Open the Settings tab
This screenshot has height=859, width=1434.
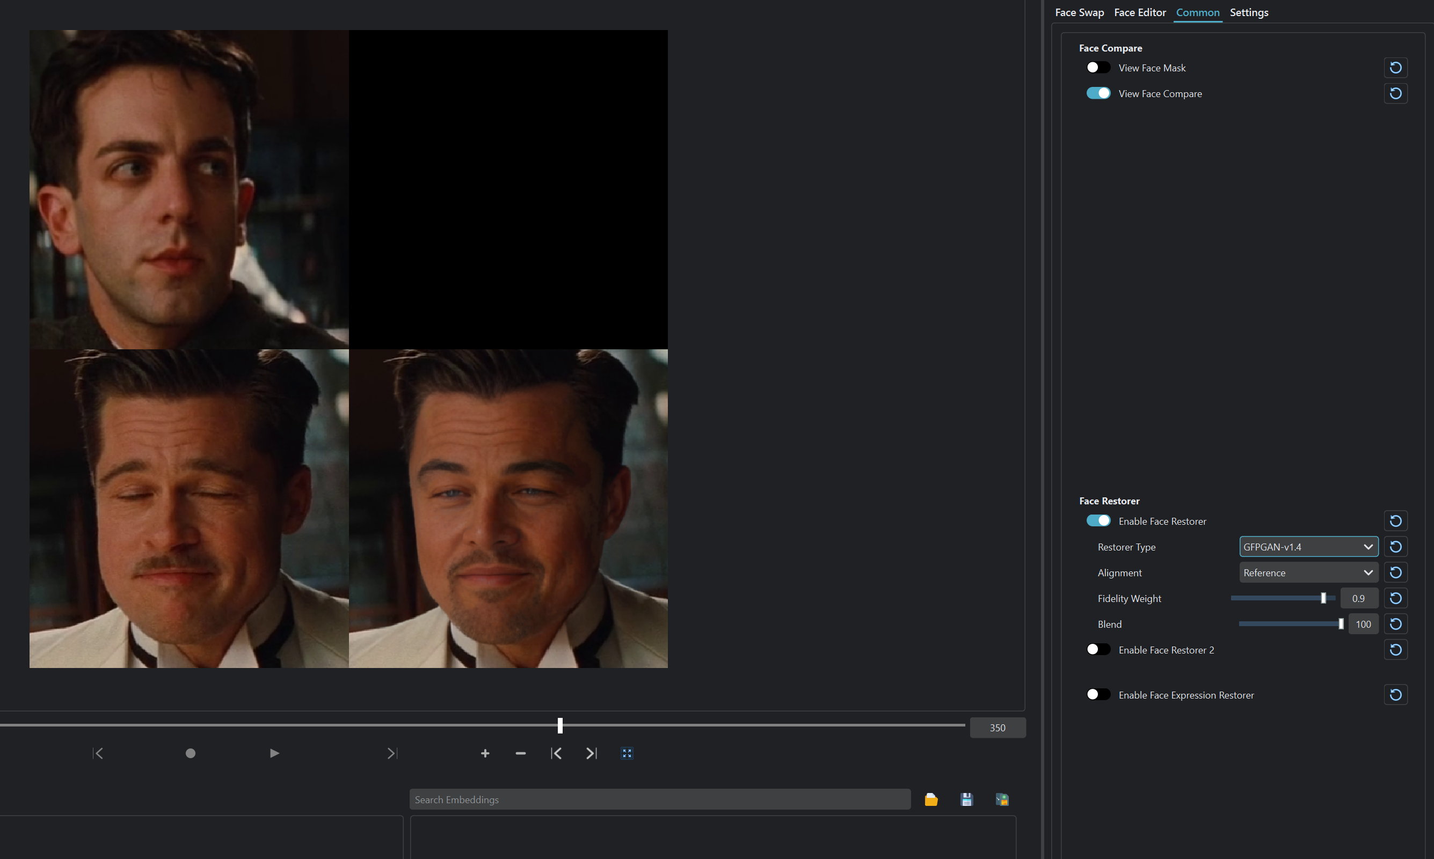(1249, 12)
